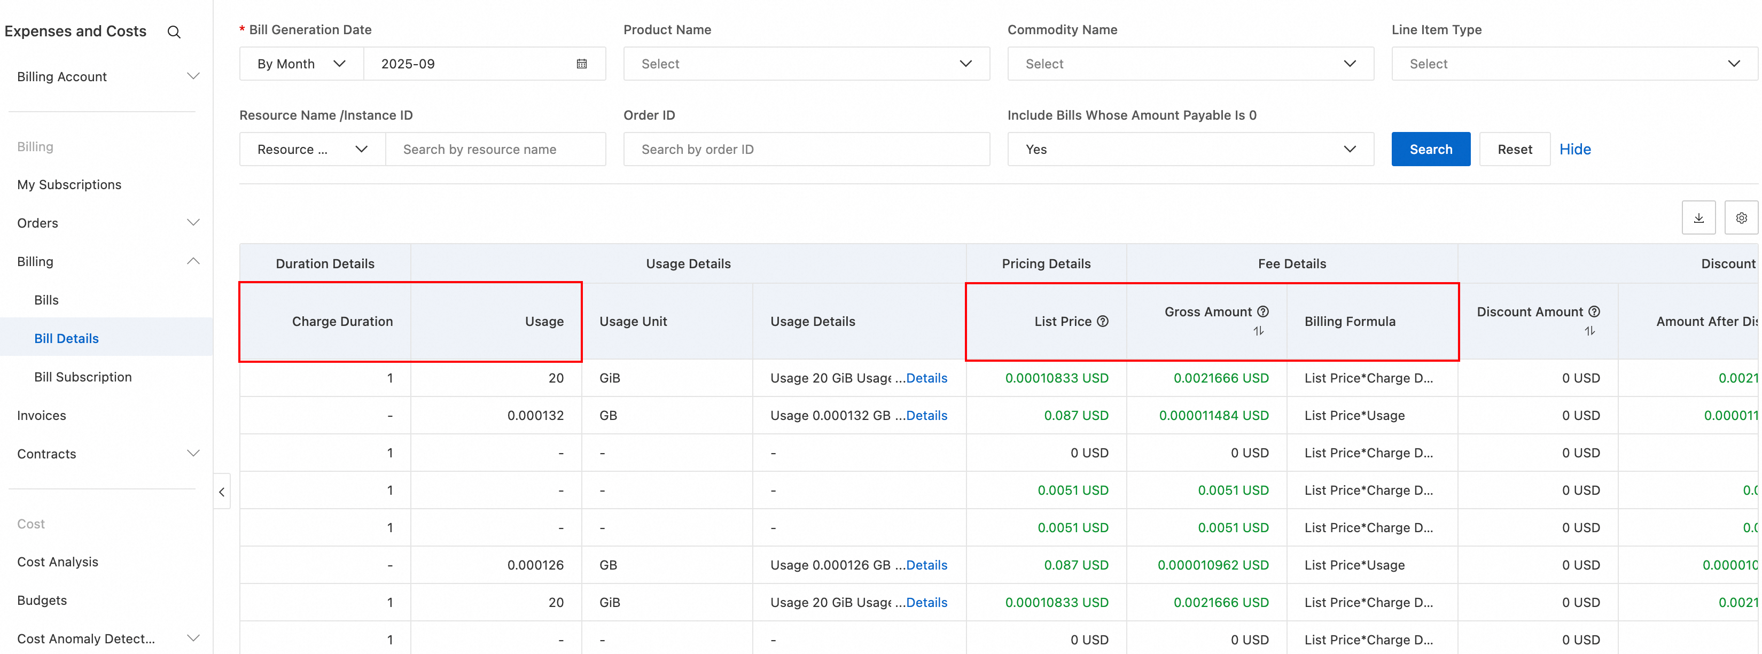Expand the Orders sidebar section
This screenshot has width=1762, height=654.
106,223
